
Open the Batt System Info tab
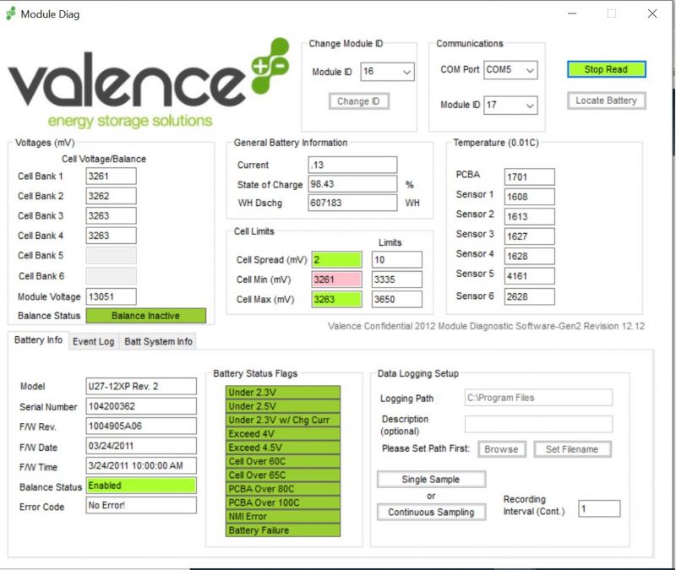click(158, 342)
